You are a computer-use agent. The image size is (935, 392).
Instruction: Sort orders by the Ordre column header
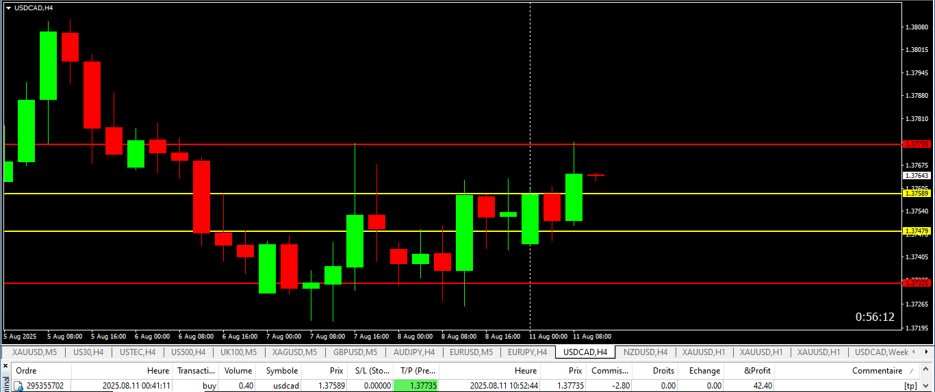(26, 371)
